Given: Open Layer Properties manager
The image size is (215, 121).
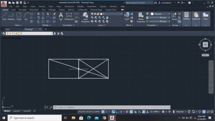Looking at the screenshot, I should pyautogui.click(x=85, y=17).
